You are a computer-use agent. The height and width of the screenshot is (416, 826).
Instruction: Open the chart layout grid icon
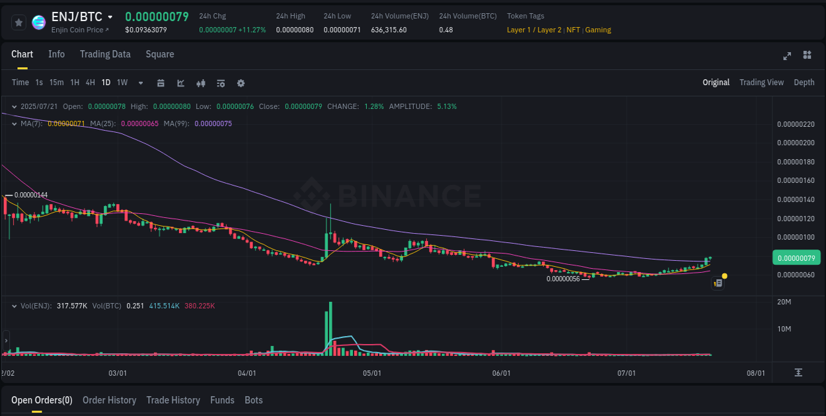[807, 55]
